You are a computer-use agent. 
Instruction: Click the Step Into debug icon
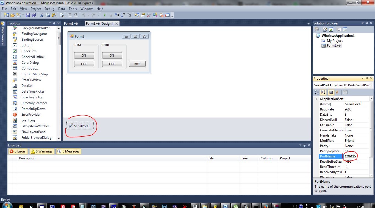pos(117,15)
